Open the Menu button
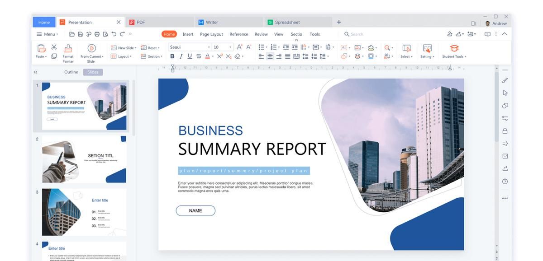Image resolution: width=543 pixels, height=261 pixels. [48, 34]
